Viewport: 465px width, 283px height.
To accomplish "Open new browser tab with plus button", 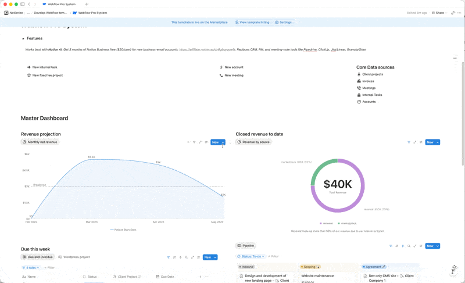I will click(x=87, y=4).
